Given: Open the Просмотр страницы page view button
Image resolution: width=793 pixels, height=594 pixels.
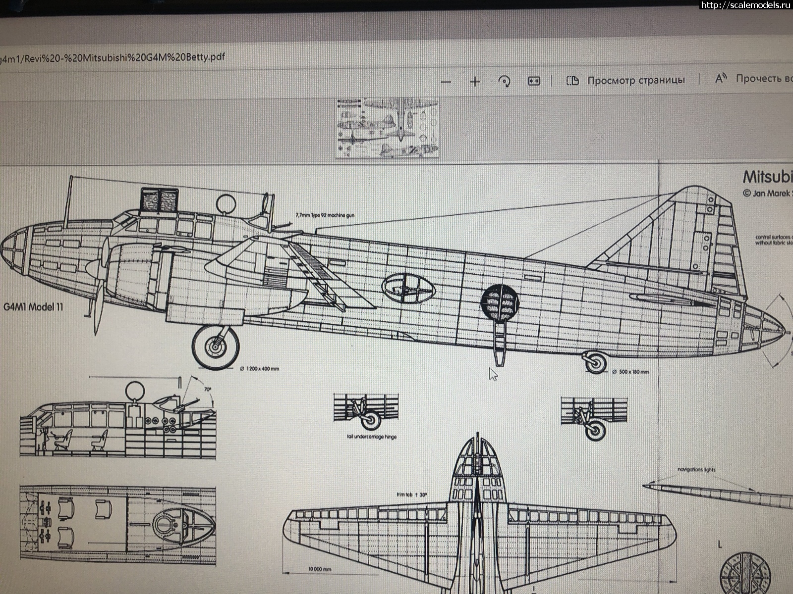Looking at the screenshot, I should coord(625,80).
